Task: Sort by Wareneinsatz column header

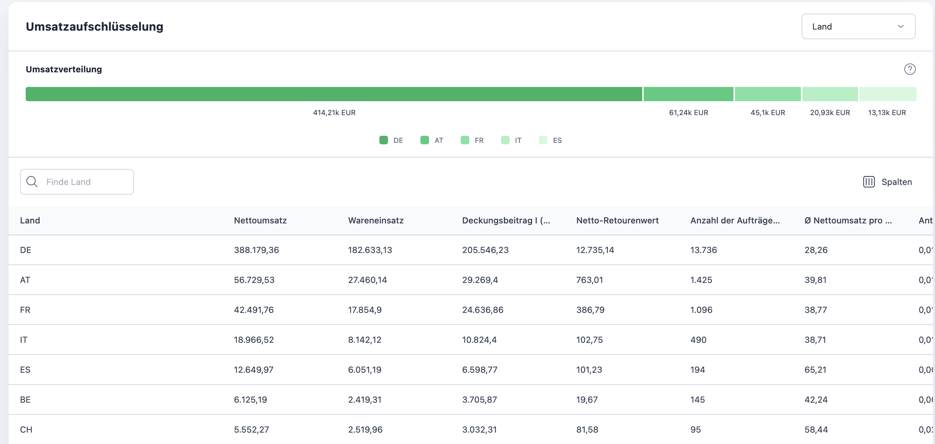Action: (375, 220)
